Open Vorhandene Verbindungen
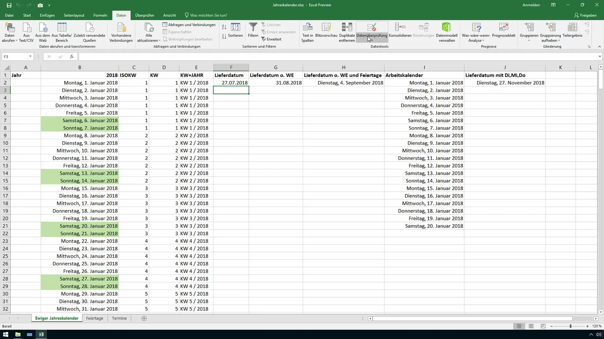This screenshot has height=339, width=604. point(121,32)
